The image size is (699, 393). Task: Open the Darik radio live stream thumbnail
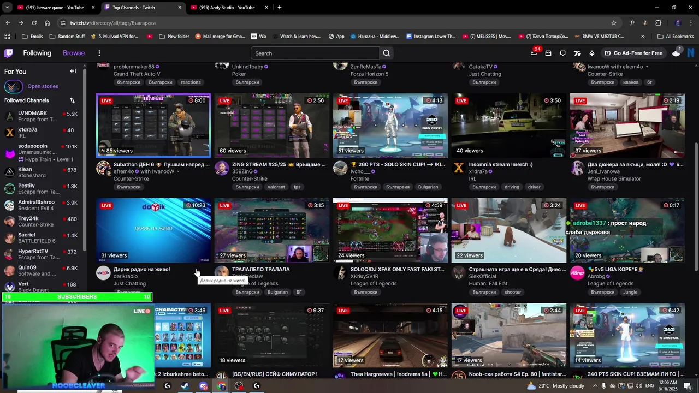[153, 230]
